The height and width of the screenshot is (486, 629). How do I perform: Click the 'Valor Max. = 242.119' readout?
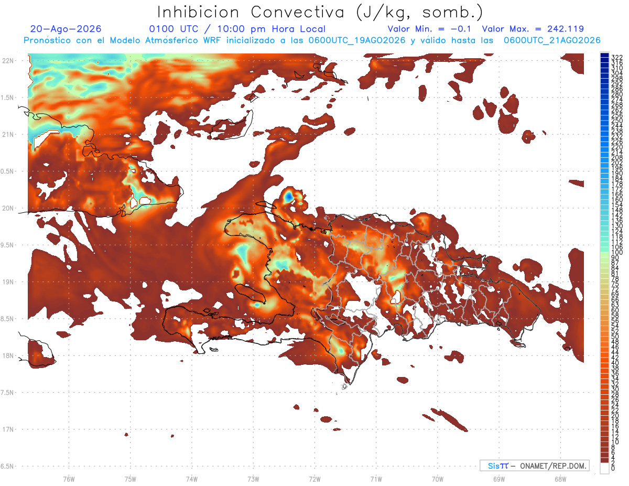point(533,29)
